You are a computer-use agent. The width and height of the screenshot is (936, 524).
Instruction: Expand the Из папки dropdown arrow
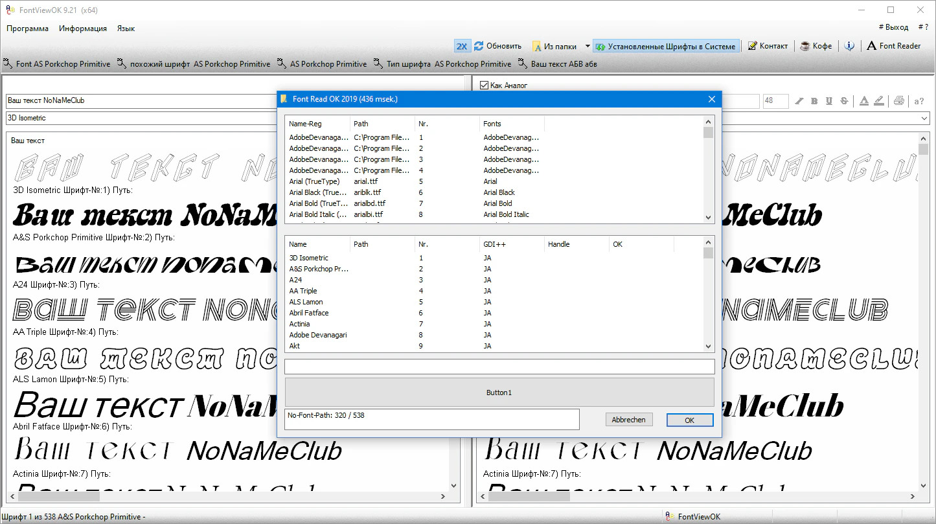pyautogui.click(x=588, y=46)
